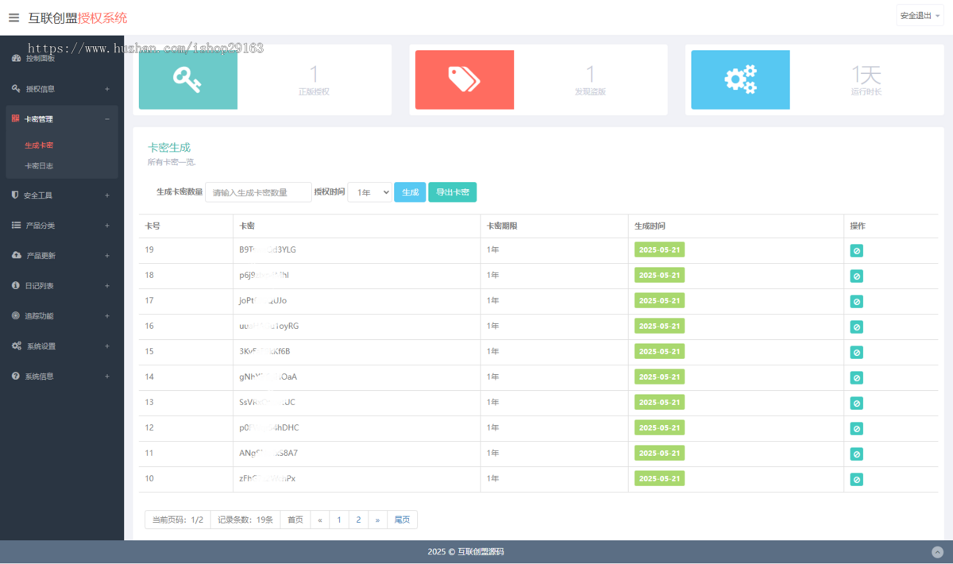Jump to 尾页 last page
953x564 pixels.
(403, 520)
